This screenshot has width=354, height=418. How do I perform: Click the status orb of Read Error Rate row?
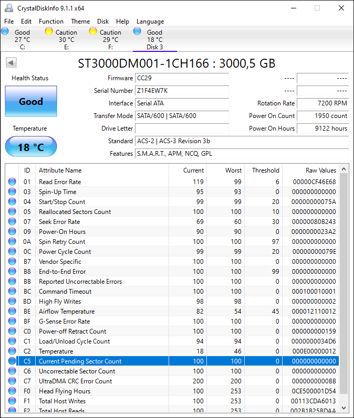[12, 181]
